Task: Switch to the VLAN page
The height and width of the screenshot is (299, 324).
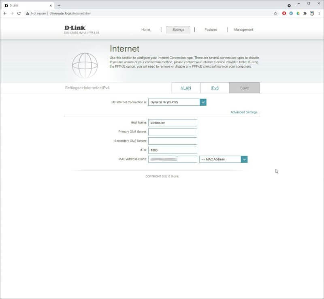Action: (x=186, y=88)
